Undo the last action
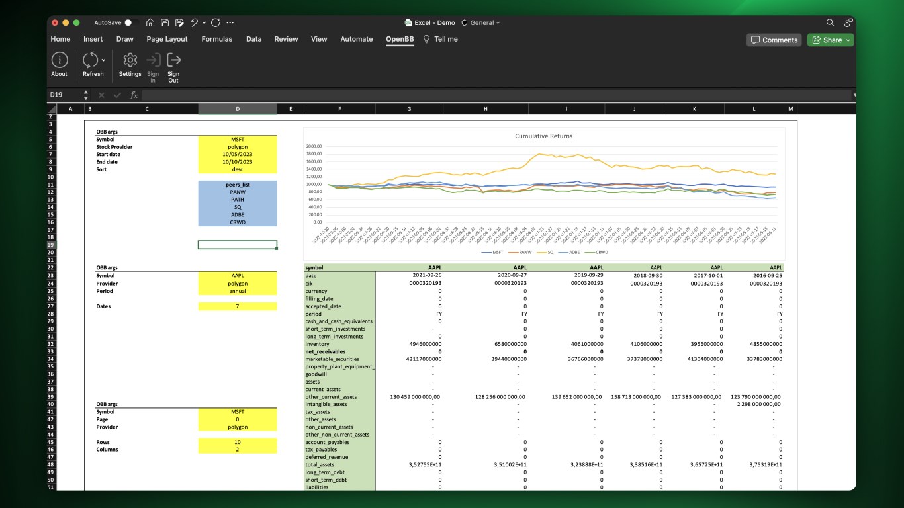 pos(194,22)
